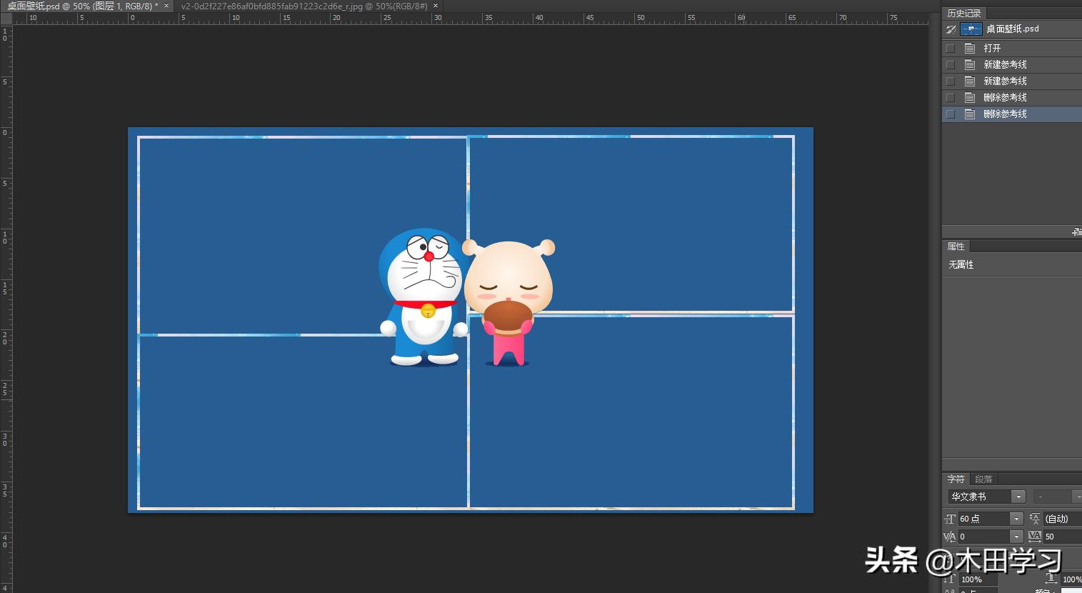
Task: Expand the 60 点 font size dropdown
Action: 1016,519
